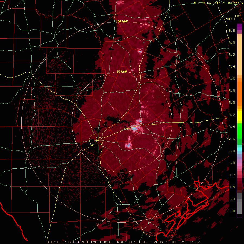Screen dimensions: 244x244
Task: Select the 1.0 value on color scale
Action: click(232, 163)
